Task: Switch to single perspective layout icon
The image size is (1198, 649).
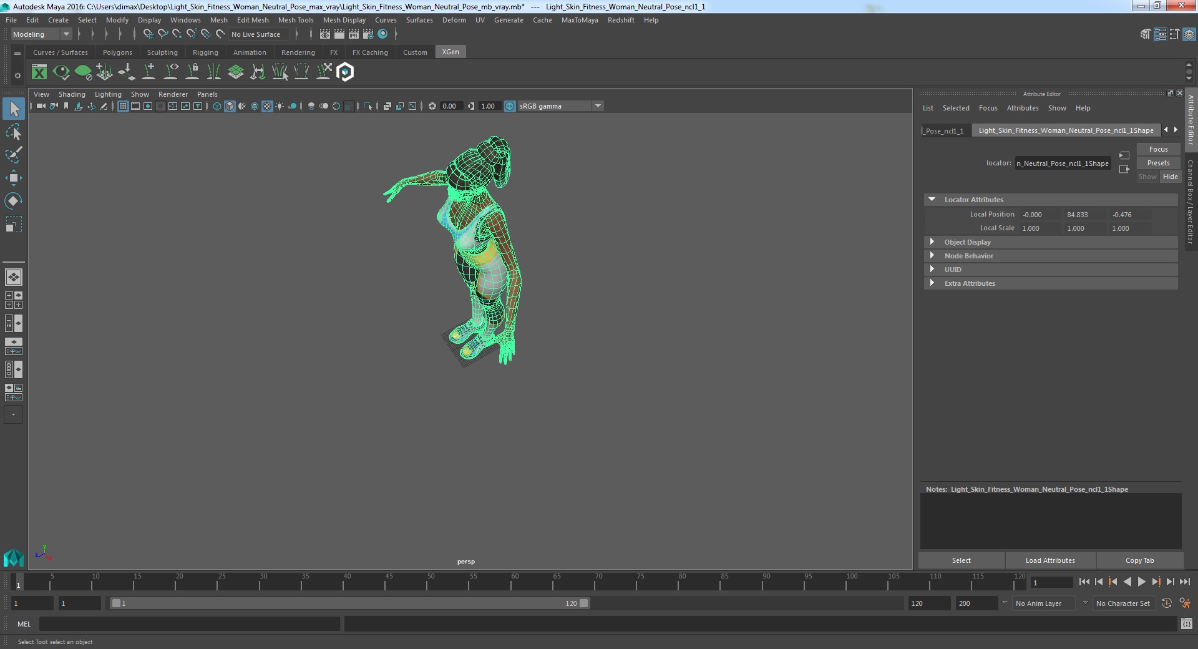Action: point(13,276)
